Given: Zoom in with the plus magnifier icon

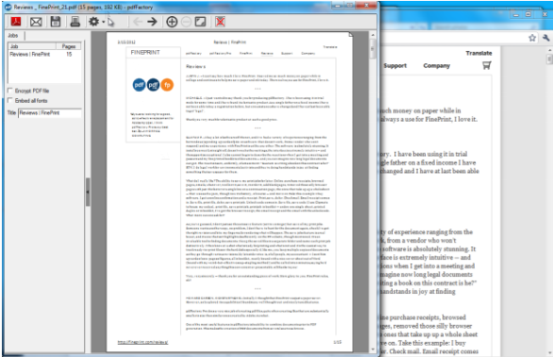Looking at the screenshot, I should pyautogui.click(x=172, y=22).
